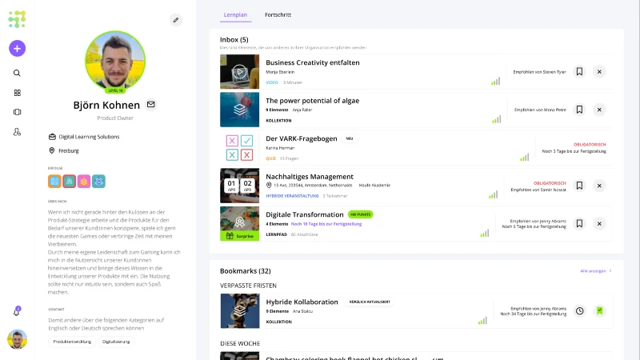Select the first orange achievement badge

(54, 182)
